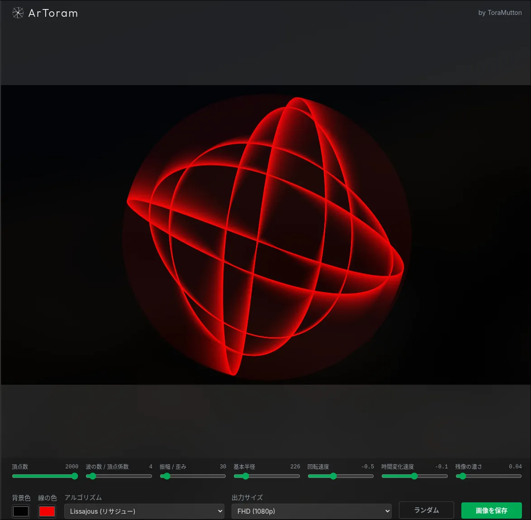
Task: Click the 時間変化速度 slider handle
Action: coord(414,476)
